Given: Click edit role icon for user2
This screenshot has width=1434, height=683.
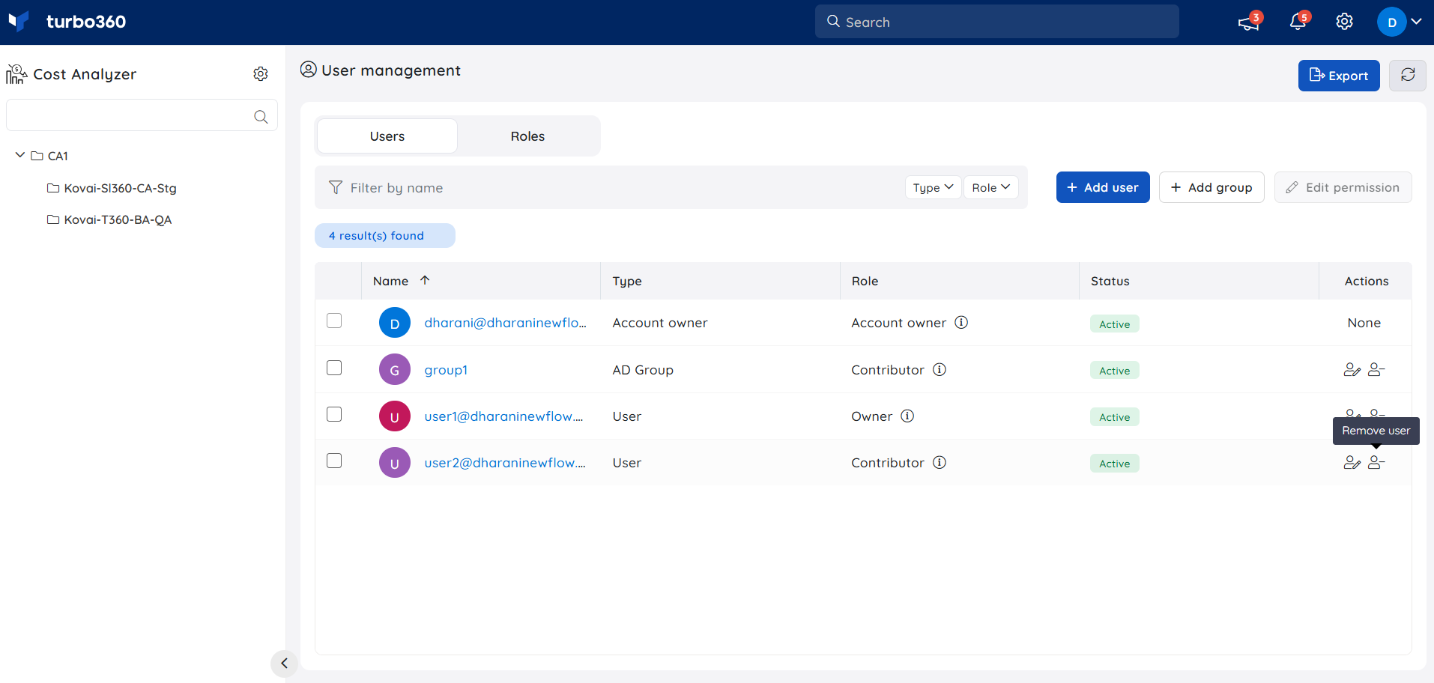Looking at the screenshot, I should [x=1352, y=463].
